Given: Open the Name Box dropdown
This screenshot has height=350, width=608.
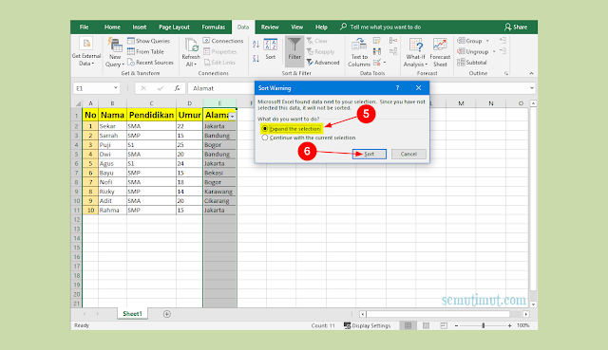Looking at the screenshot, I should [116, 88].
